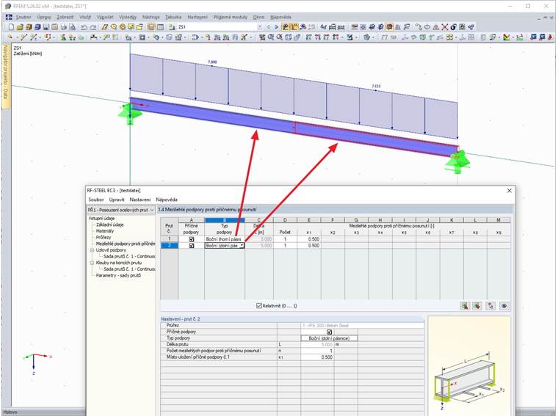
Task: Click the x1 cell 0.500 in row 1
Action: click(309, 239)
